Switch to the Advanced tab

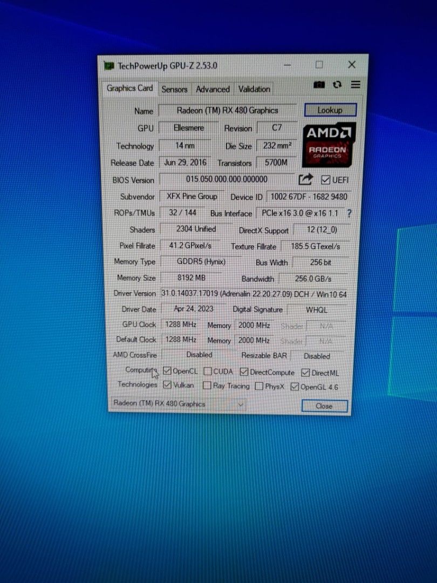(x=213, y=89)
